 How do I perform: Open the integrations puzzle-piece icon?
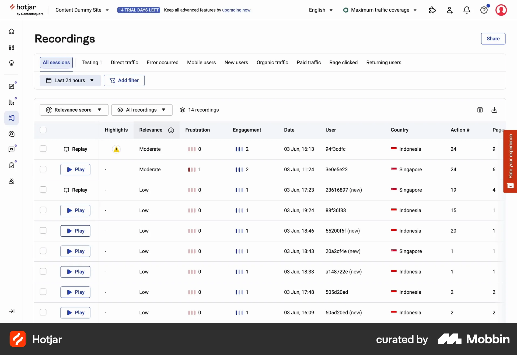tap(432, 10)
